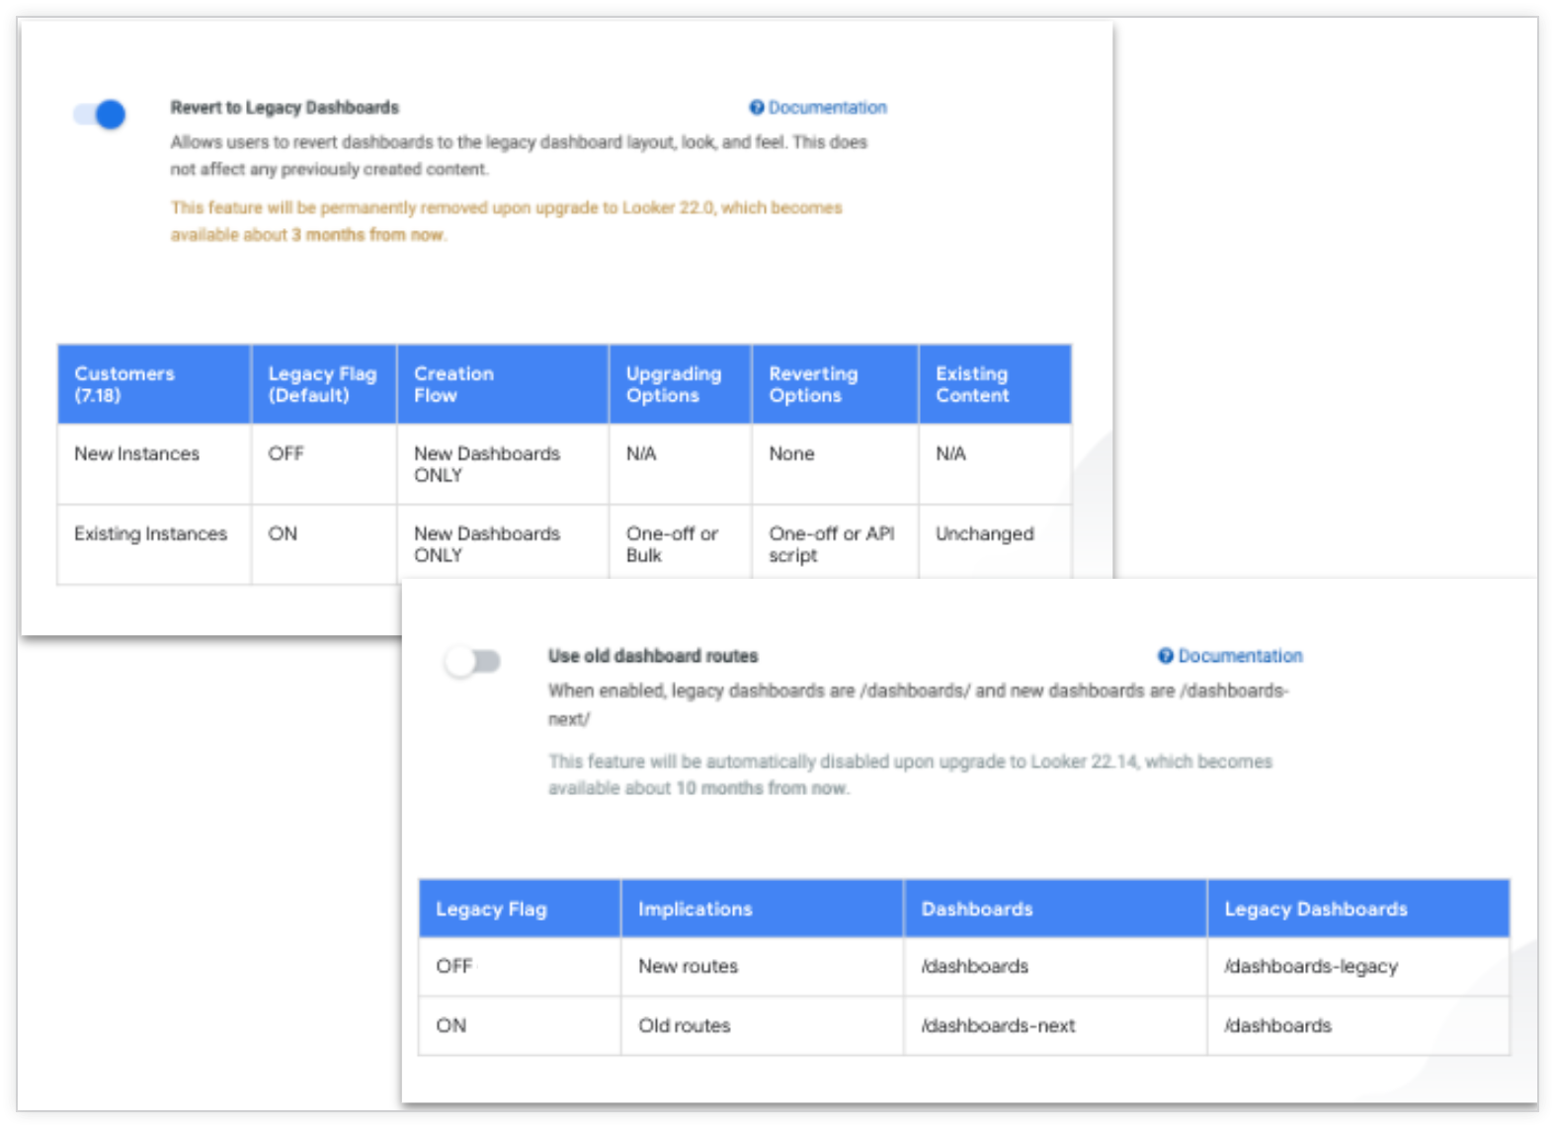Click the Old routes table cell

click(684, 1025)
